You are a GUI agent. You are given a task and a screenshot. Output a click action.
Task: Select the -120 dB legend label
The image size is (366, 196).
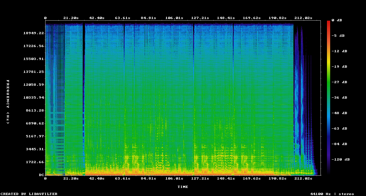coord(342,160)
